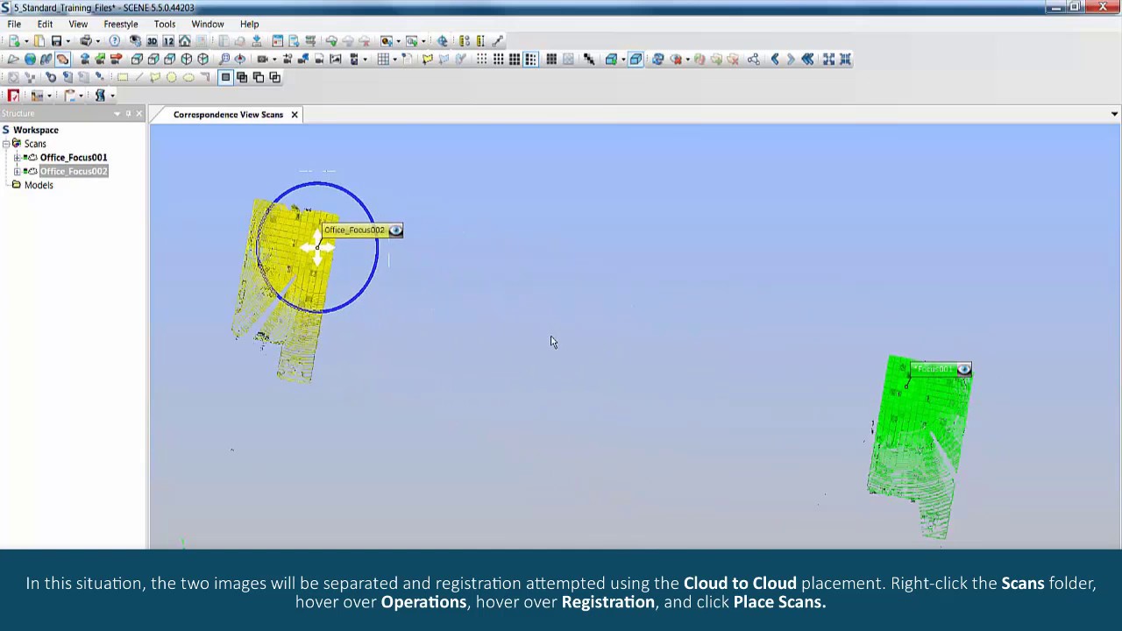This screenshot has width=1122, height=631.
Task: Click the home view icon
Action: click(x=185, y=41)
